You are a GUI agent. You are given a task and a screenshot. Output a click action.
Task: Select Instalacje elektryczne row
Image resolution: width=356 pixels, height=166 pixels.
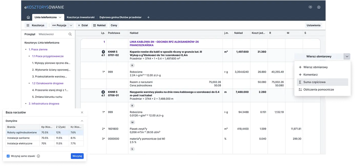pyautogui.click(x=45, y=143)
